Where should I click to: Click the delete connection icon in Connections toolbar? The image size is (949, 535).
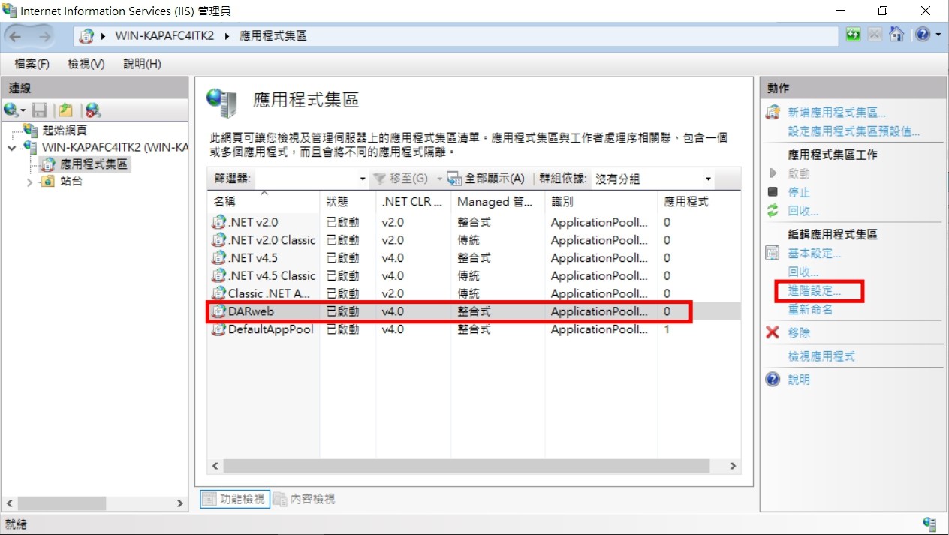click(93, 110)
